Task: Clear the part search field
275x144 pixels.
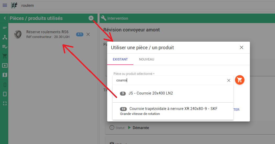Action: coord(229,80)
